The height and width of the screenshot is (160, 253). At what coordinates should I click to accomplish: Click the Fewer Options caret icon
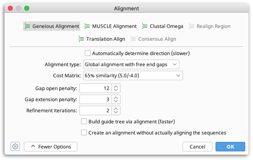(x=33, y=146)
